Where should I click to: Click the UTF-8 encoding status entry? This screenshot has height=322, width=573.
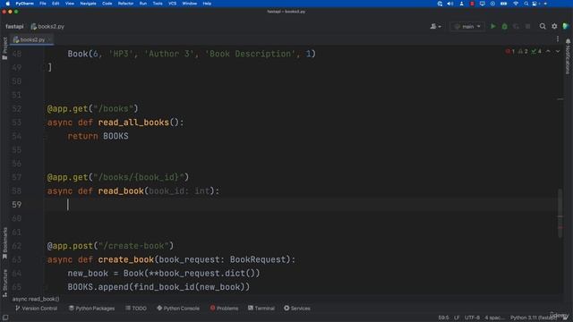pos(472,318)
